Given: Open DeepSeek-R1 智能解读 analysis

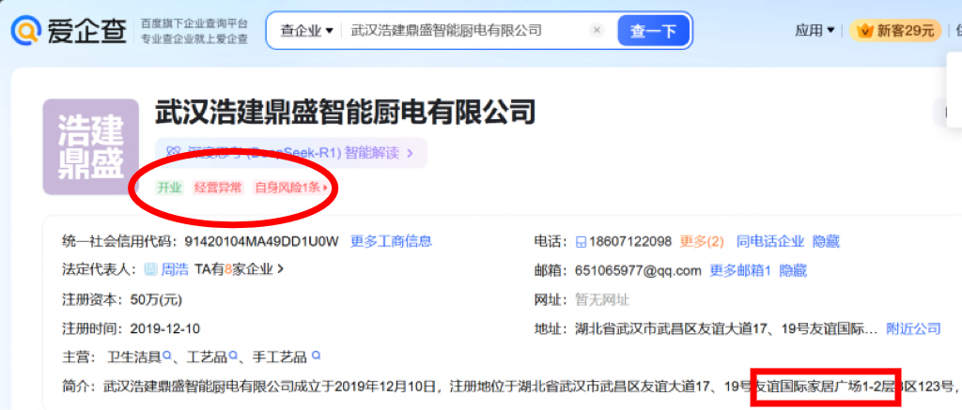Looking at the screenshot, I should pyautogui.click(x=293, y=151).
